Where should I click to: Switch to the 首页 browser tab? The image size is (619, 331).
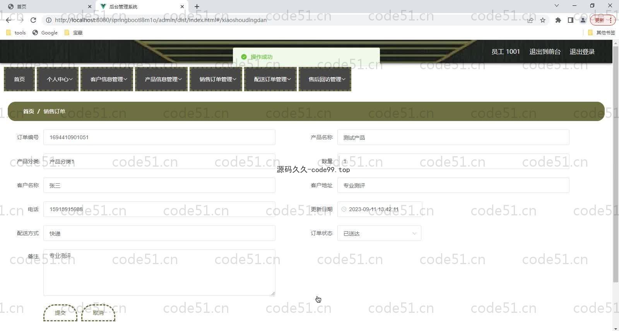pos(48,7)
